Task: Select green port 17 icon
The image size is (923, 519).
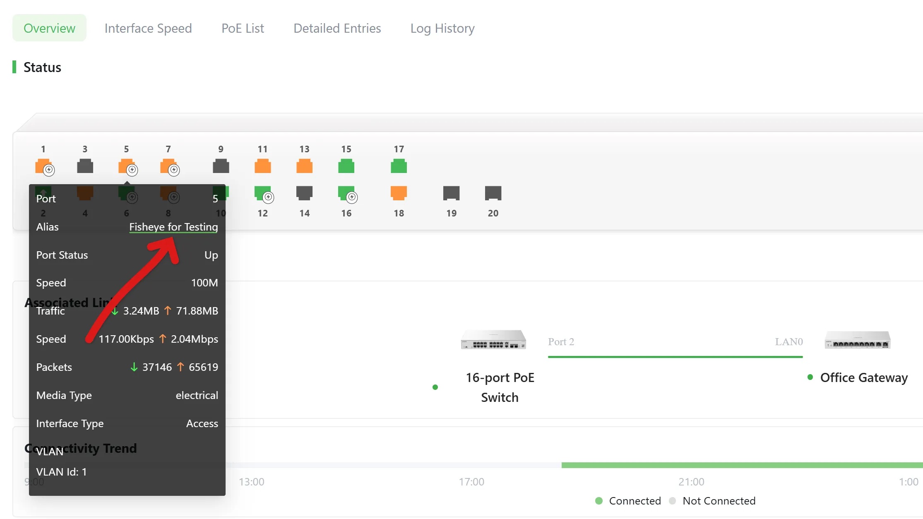Action: pos(399,166)
